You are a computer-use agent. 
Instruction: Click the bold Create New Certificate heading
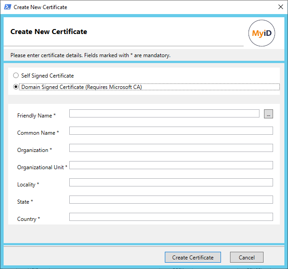click(48, 32)
